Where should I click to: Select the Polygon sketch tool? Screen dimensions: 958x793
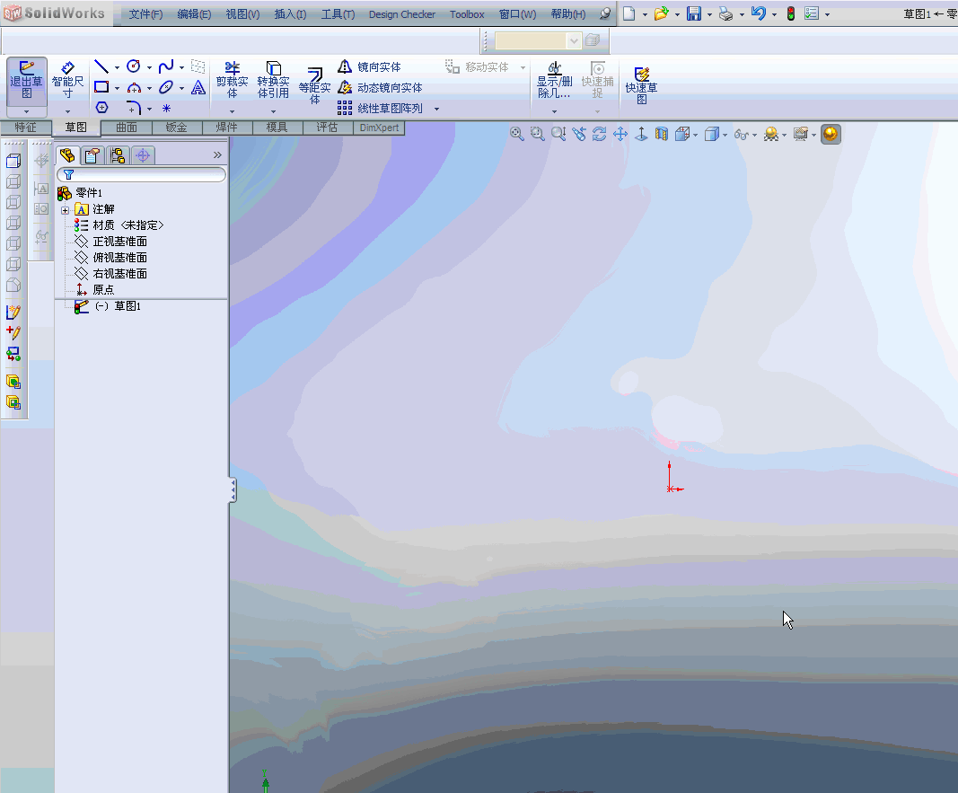pos(102,108)
